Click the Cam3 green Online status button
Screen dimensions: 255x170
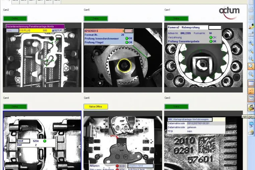click(x=176, y=106)
